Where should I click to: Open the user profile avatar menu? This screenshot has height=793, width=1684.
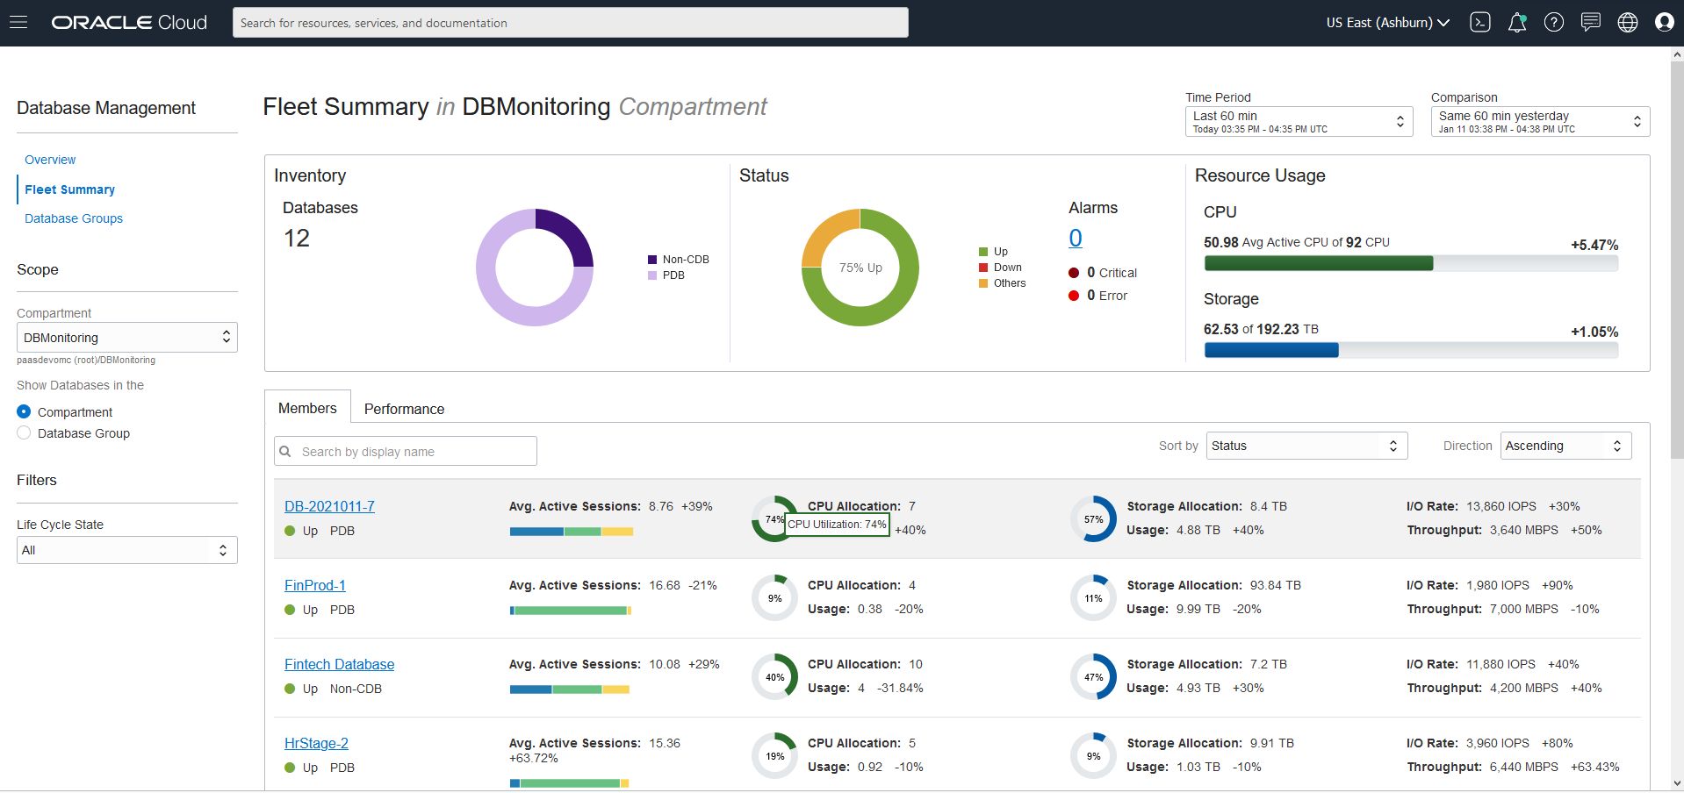coord(1664,23)
